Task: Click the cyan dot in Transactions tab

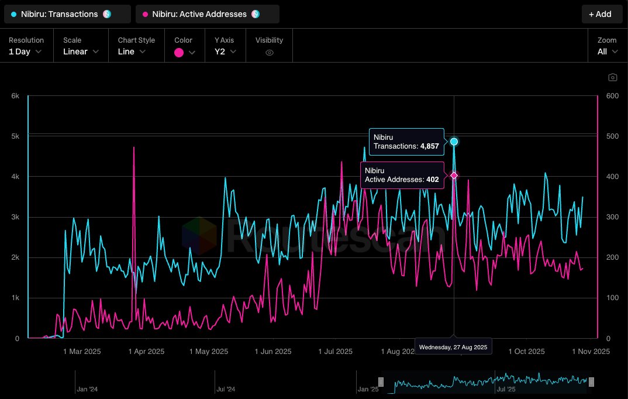Action: coord(14,15)
